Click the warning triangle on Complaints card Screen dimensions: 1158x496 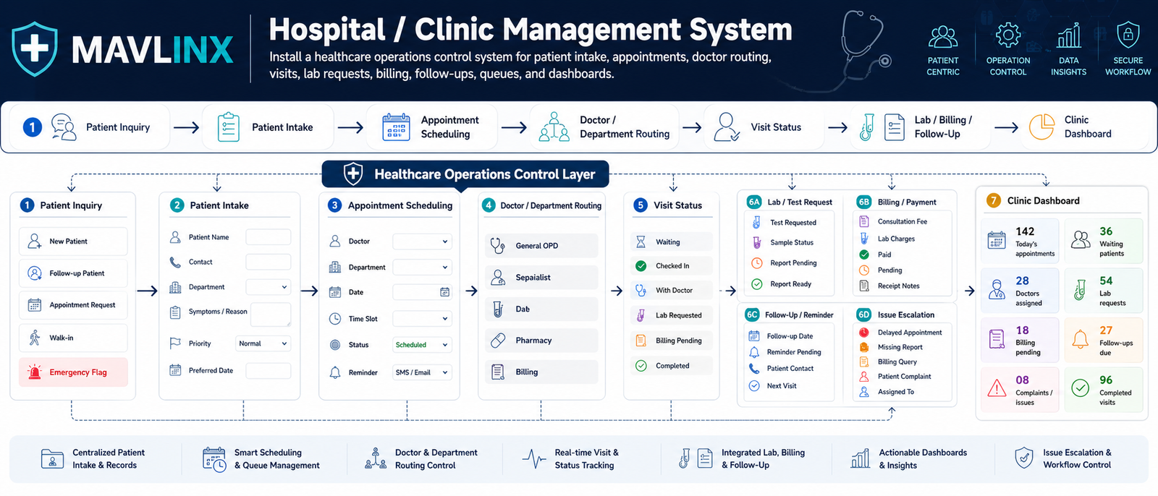point(997,389)
